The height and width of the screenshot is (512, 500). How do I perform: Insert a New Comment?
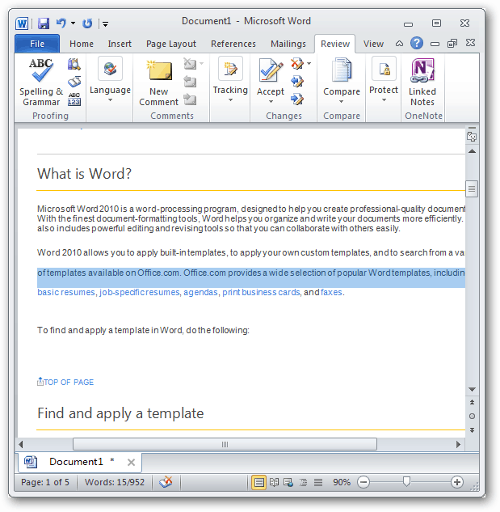[x=158, y=83]
